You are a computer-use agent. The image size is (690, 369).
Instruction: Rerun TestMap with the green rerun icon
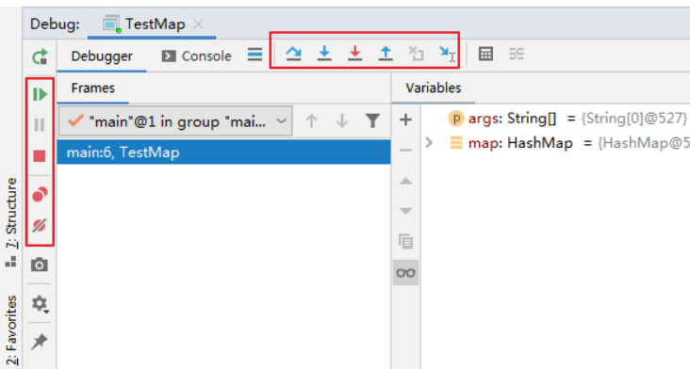pyautogui.click(x=40, y=56)
